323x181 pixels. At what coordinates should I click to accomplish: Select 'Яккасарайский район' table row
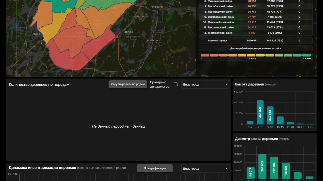tap(256, 17)
